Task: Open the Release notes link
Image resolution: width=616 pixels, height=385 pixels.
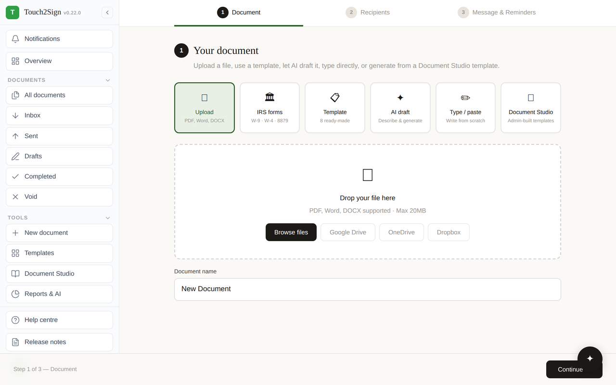Action: (59, 342)
